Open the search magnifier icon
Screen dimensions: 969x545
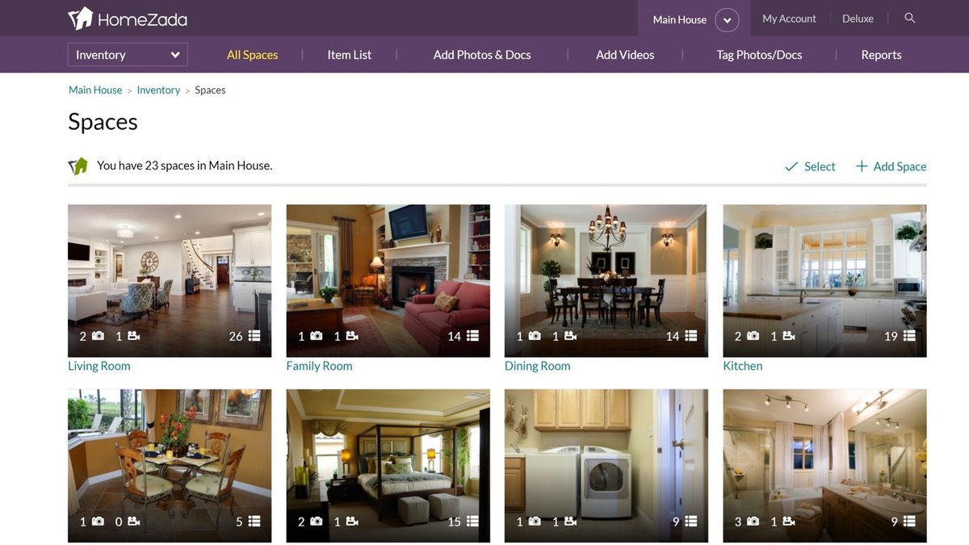910,18
